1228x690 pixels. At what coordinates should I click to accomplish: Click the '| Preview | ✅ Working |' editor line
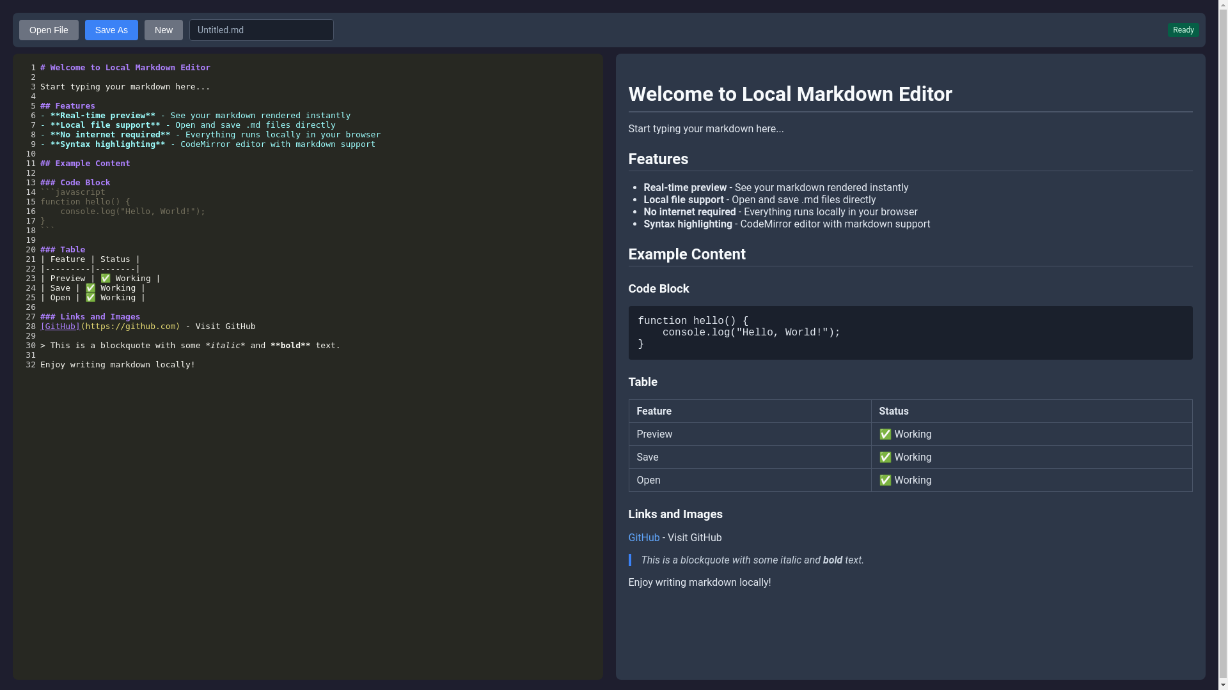[x=100, y=279]
